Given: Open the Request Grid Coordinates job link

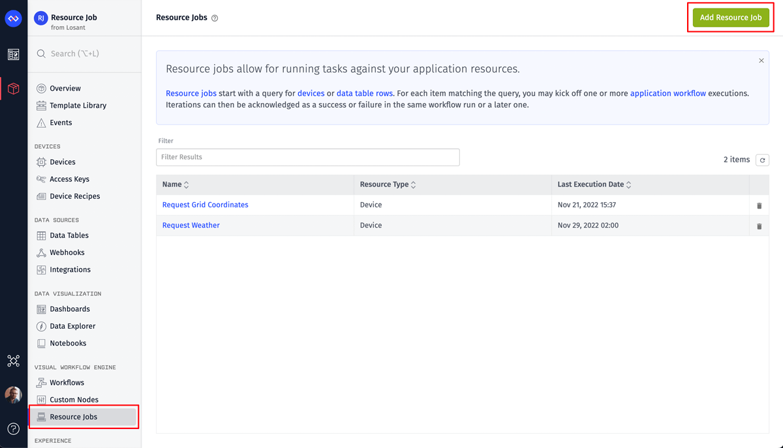Looking at the screenshot, I should point(206,205).
